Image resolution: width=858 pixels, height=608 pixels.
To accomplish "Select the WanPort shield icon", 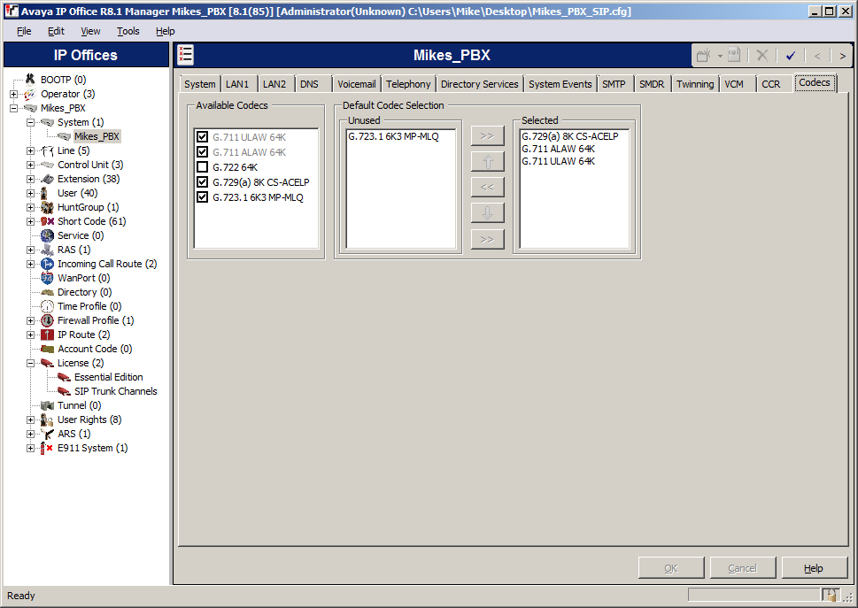I will (48, 278).
